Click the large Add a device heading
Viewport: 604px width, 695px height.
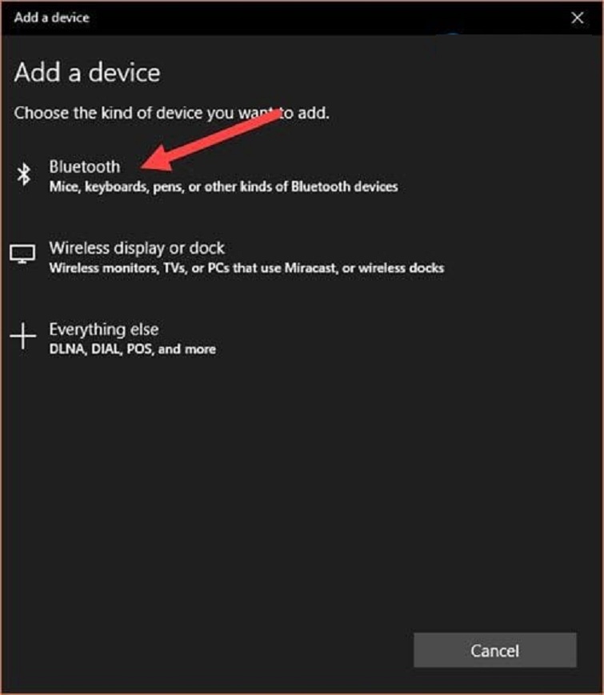(87, 73)
